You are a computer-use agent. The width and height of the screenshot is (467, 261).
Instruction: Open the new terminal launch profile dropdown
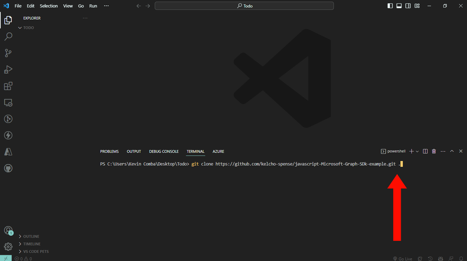(x=417, y=151)
